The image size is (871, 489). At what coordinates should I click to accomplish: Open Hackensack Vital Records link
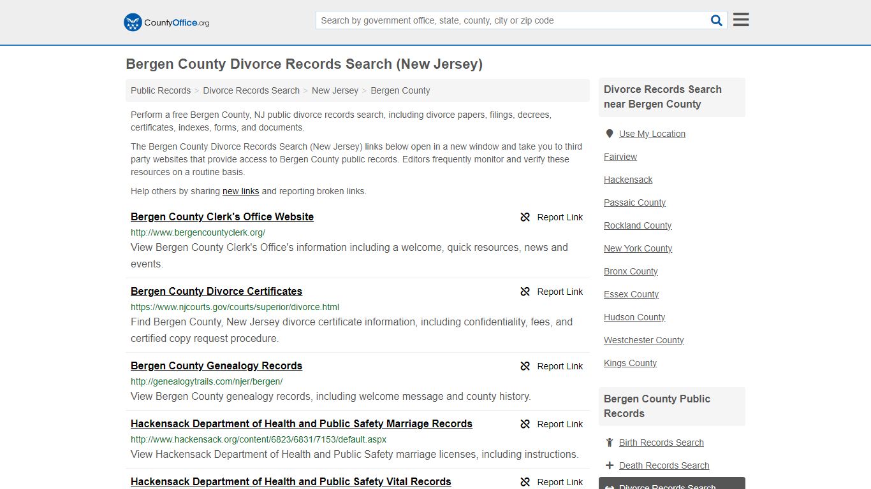pyautogui.click(x=291, y=481)
